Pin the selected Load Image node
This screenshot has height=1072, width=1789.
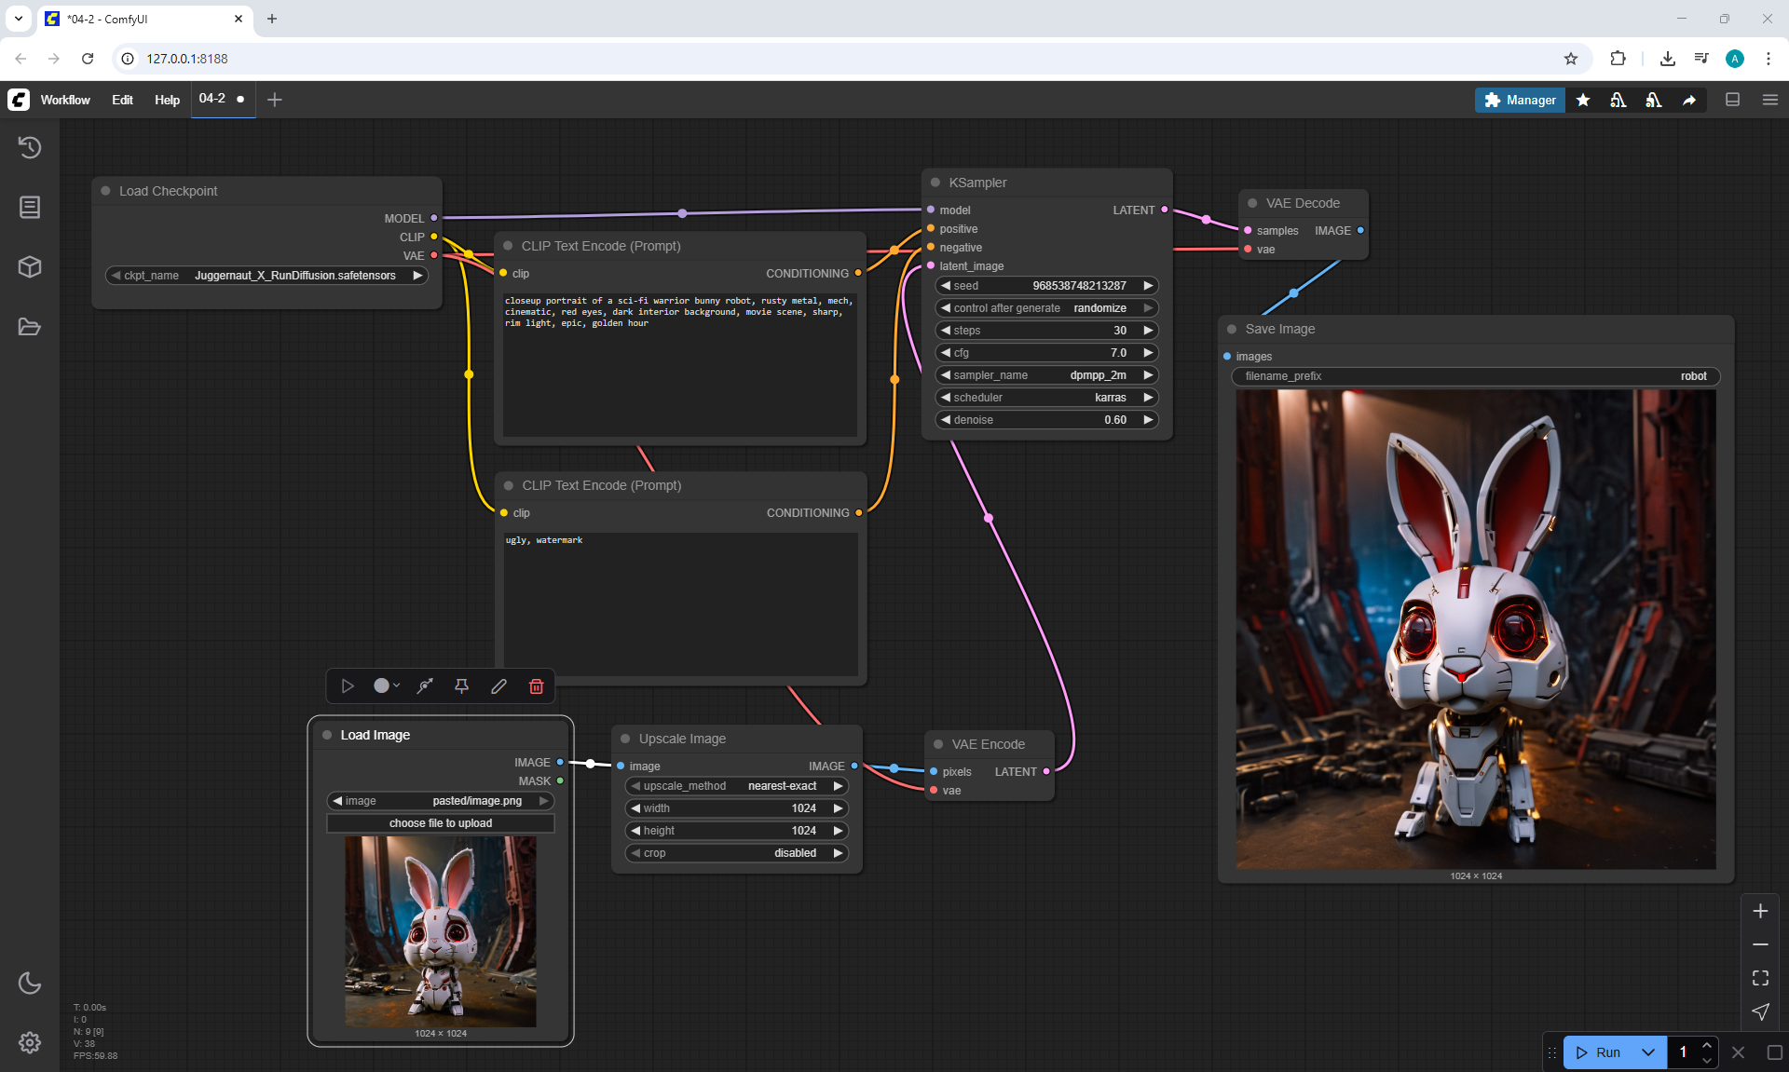[x=461, y=686]
